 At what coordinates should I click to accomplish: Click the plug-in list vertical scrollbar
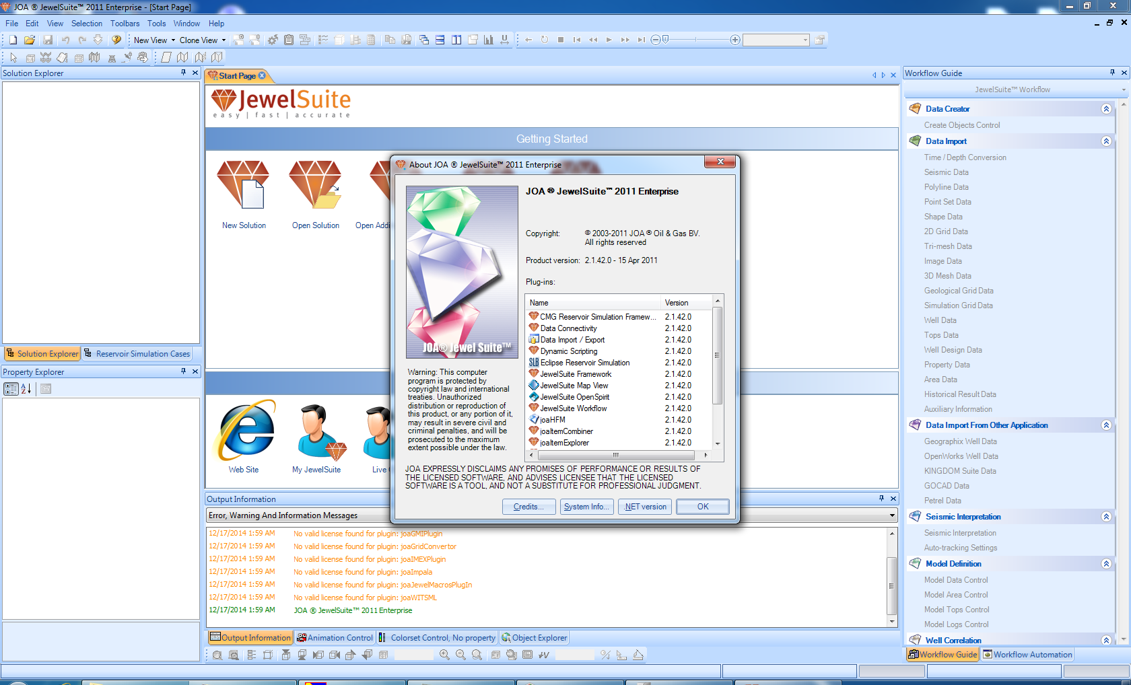tap(718, 355)
